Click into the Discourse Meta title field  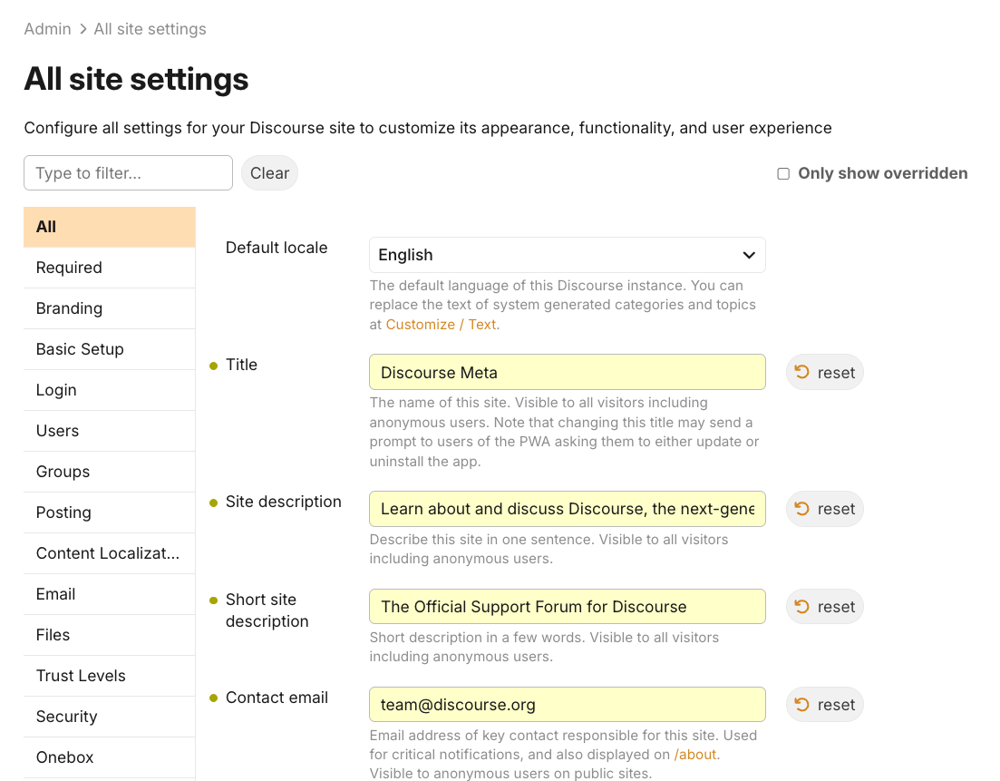(567, 372)
